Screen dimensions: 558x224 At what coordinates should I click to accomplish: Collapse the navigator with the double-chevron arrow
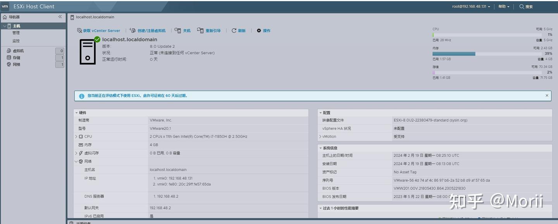click(x=60, y=17)
